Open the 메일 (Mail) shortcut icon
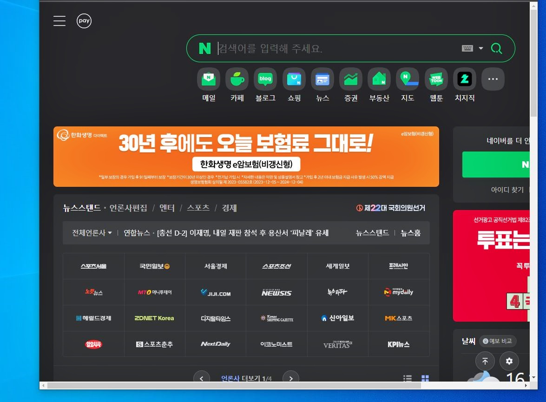This screenshot has height=402, width=546. click(x=209, y=79)
